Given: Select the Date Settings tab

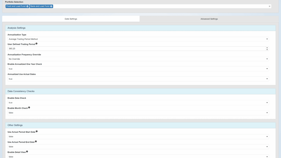Looking at the screenshot, I should coord(71,19).
